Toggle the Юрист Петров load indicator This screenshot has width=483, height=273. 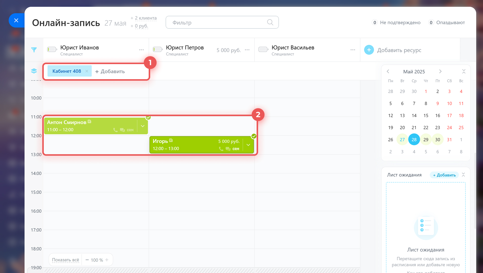(158, 49)
